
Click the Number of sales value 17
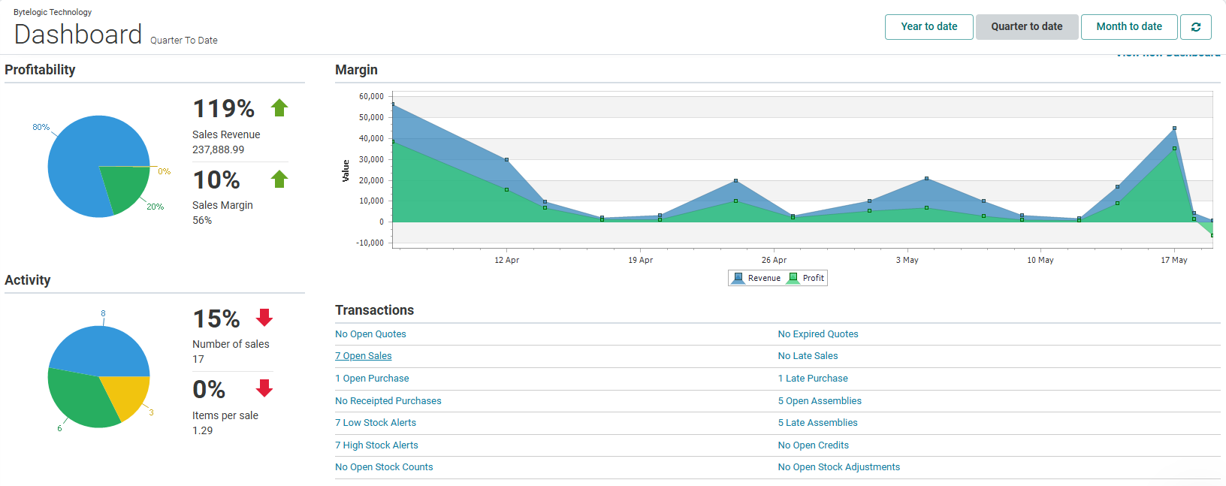(198, 359)
